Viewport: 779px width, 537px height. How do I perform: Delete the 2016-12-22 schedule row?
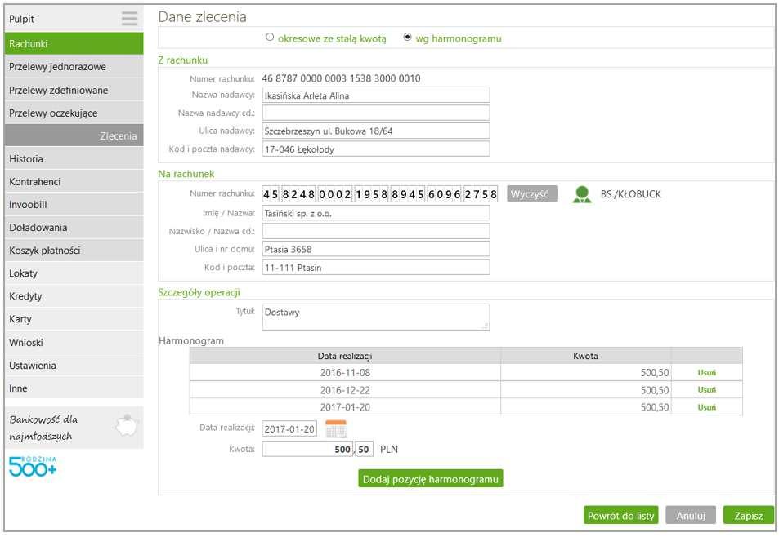(706, 390)
